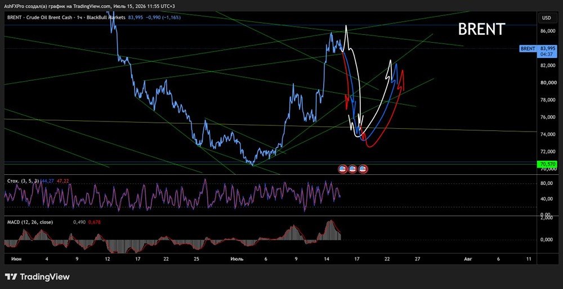Select the white upward forecast arrow tip
This screenshot has width=563, height=289.
(390, 62)
